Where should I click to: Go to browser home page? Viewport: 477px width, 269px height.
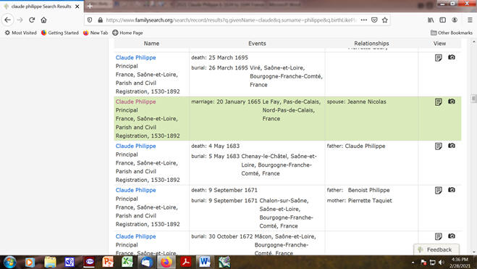click(x=44, y=20)
